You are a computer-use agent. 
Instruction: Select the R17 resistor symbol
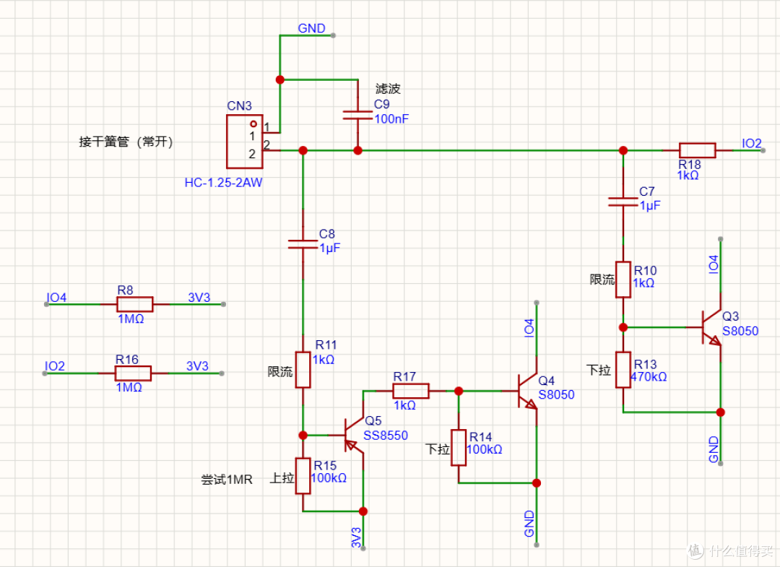click(x=410, y=391)
